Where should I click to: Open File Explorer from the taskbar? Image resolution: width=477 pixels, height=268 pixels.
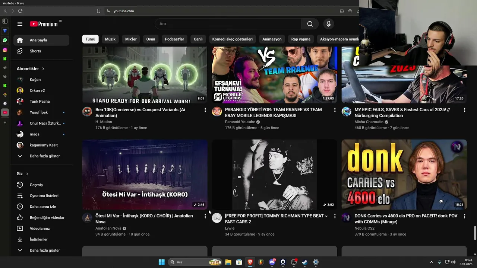click(228, 262)
